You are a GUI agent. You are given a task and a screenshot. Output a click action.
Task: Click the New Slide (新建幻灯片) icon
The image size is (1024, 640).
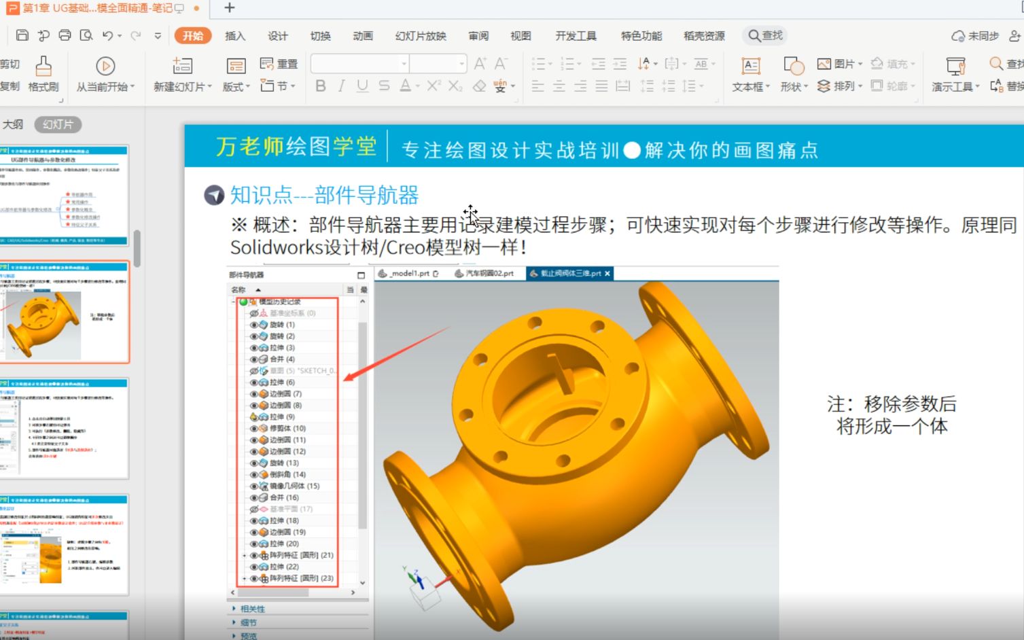pyautogui.click(x=183, y=66)
